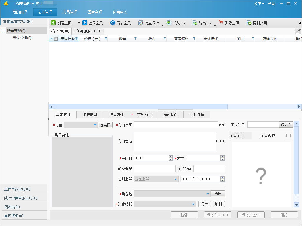Show next image tab arrow
Viewport: 302px width, 226px height.
tap(291, 135)
